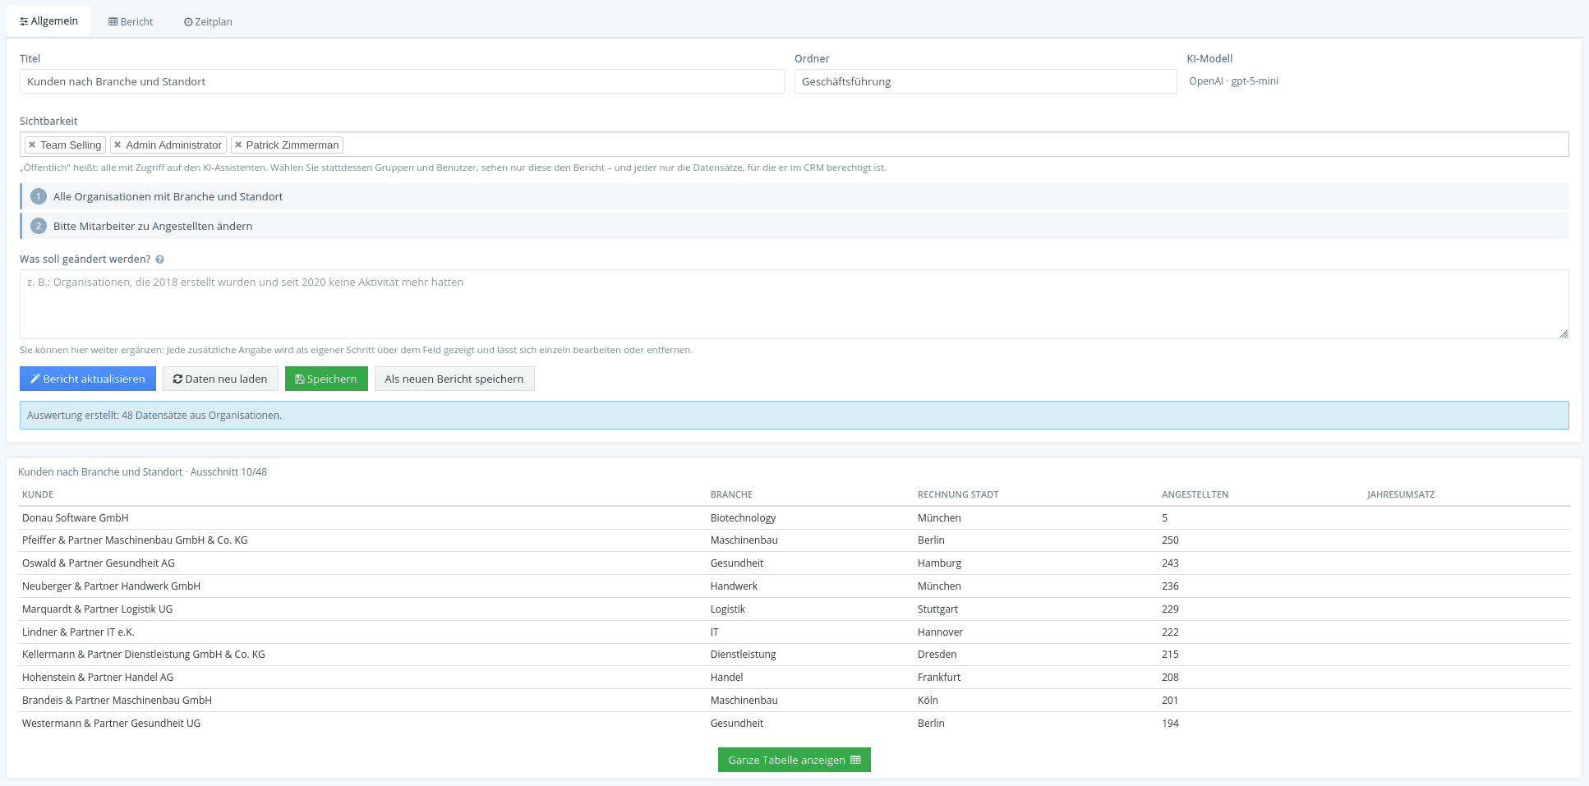Click the 'Stuttgart' city cell
Viewport: 1589px width, 786px height.
[x=937, y=609]
